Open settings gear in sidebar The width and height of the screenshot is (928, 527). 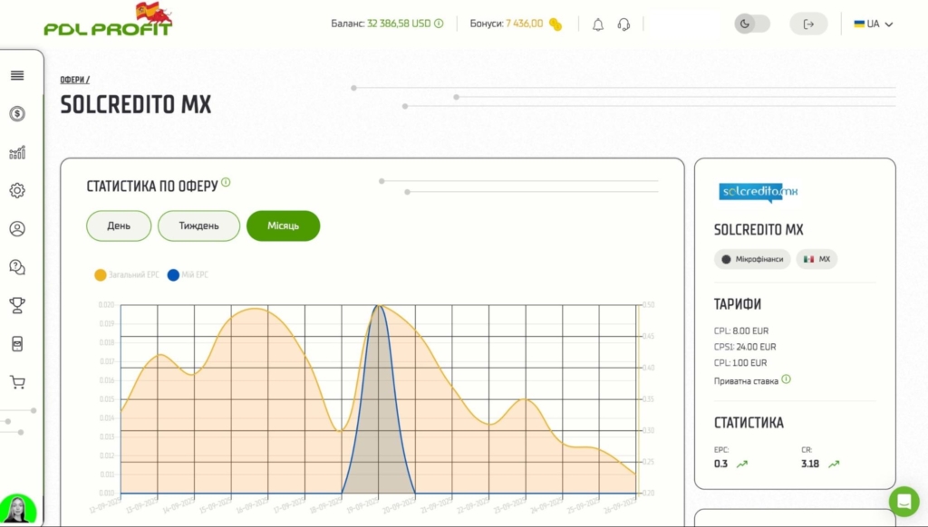tap(17, 190)
